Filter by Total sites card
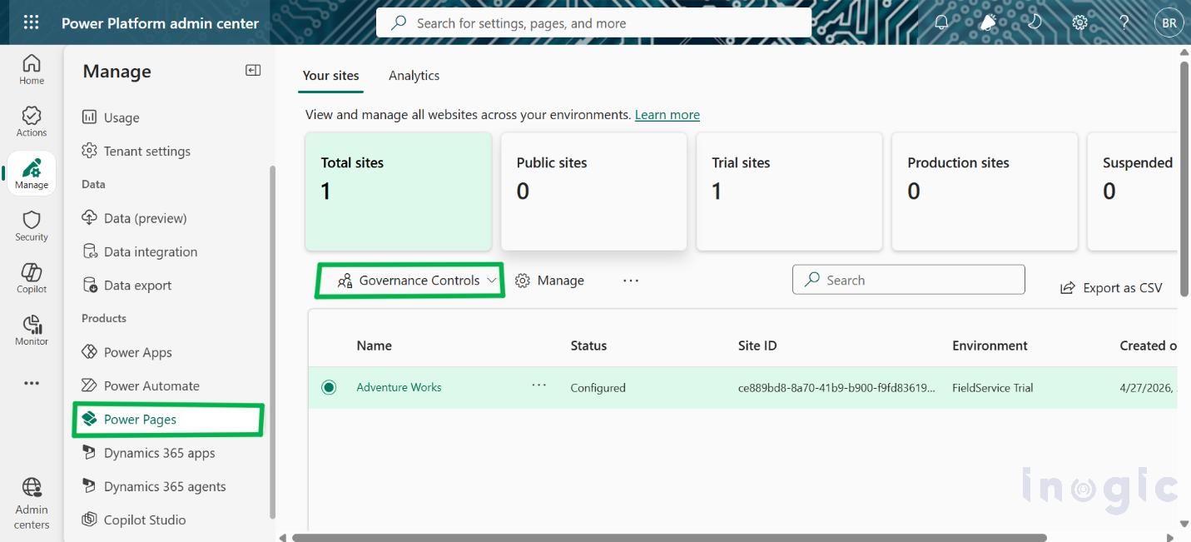The height and width of the screenshot is (542, 1191). coord(399,191)
